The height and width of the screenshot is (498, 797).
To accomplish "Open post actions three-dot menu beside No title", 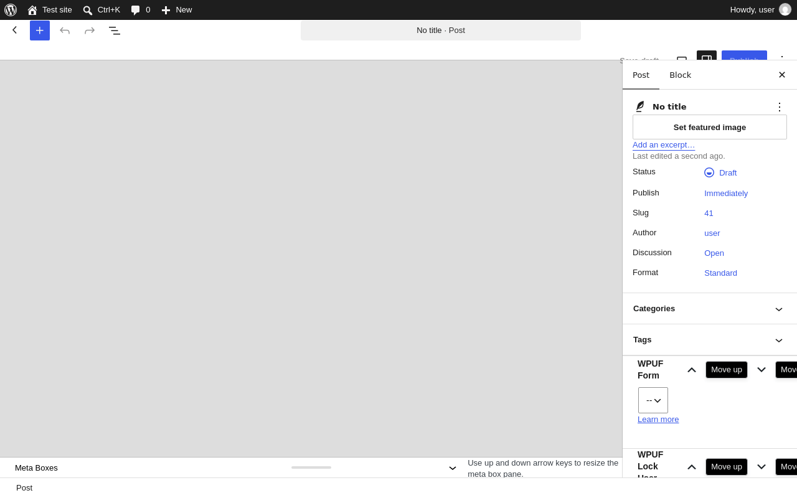I will 780,107.
